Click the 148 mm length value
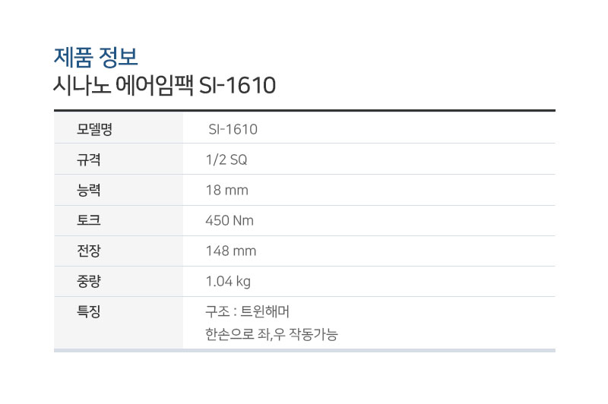 [x=231, y=251]
